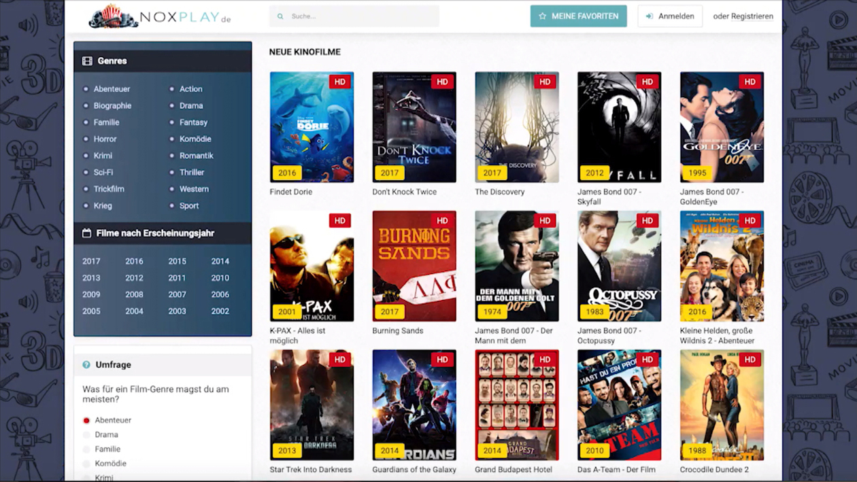Filter films by year 2002
Screen dimensions: 857x482
pyautogui.click(x=220, y=311)
